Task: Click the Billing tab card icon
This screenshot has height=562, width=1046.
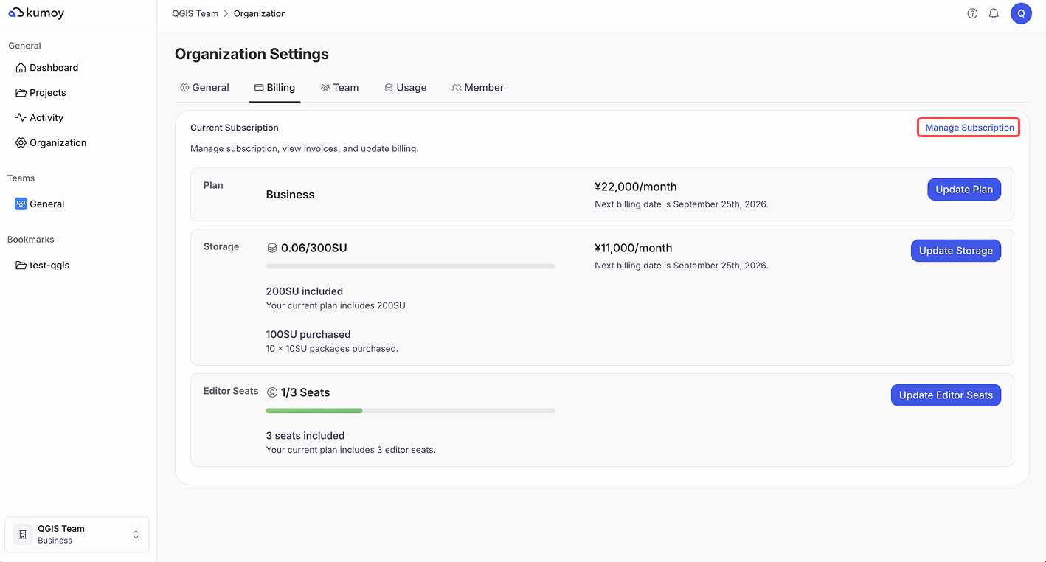Action: 259,88
